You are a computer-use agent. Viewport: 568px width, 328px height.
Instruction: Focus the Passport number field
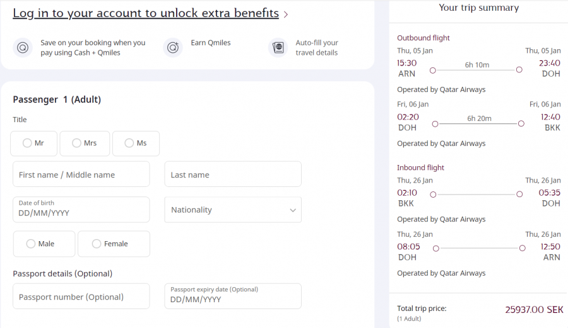pos(81,297)
